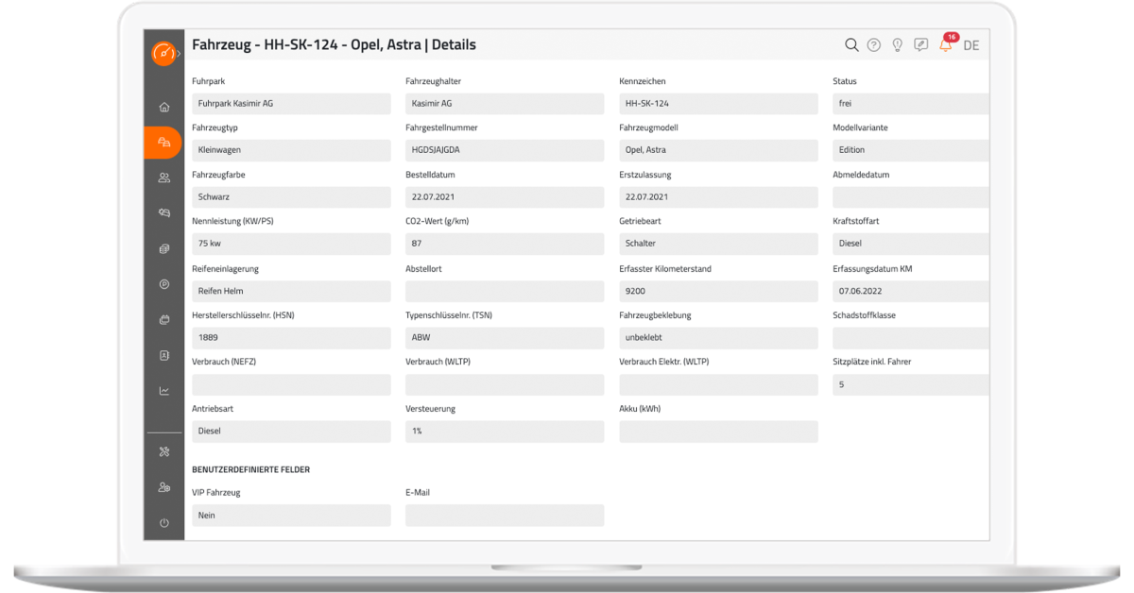This screenshot has width=1134, height=593.
Task: Click the empty Abmeldedatum field
Action: coord(911,197)
